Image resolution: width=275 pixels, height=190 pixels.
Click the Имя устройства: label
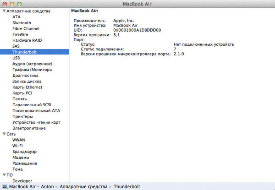tap(90, 25)
